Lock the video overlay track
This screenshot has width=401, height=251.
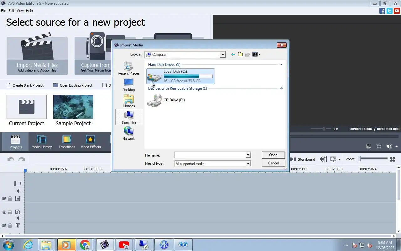[x=10, y=212]
